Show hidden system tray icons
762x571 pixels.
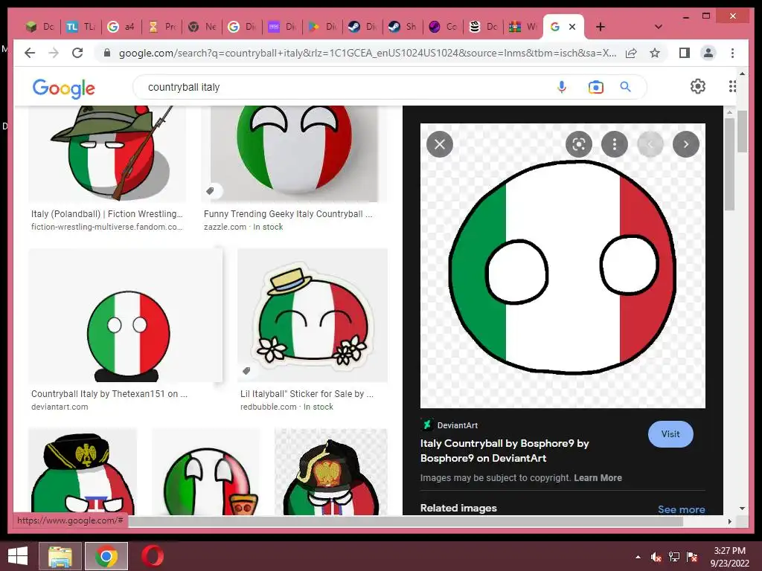coord(638,557)
